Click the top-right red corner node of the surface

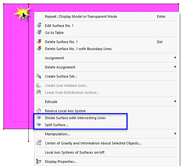pyautogui.click(x=178, y=4)
